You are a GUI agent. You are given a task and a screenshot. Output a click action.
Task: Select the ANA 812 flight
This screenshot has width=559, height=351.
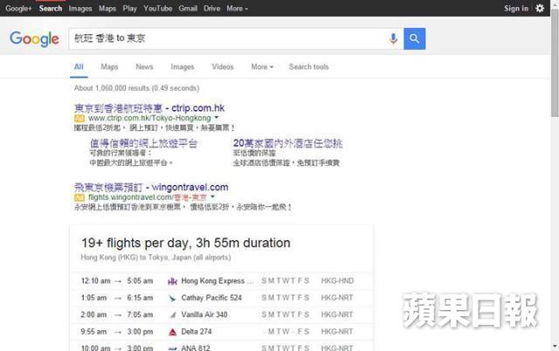click(221, 347)
